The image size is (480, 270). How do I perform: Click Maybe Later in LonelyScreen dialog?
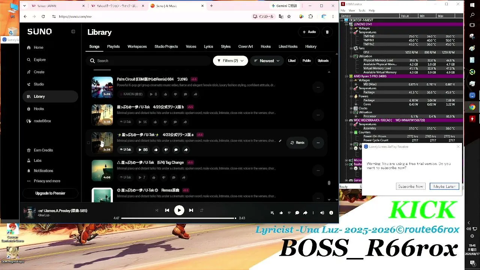[444, 186]
